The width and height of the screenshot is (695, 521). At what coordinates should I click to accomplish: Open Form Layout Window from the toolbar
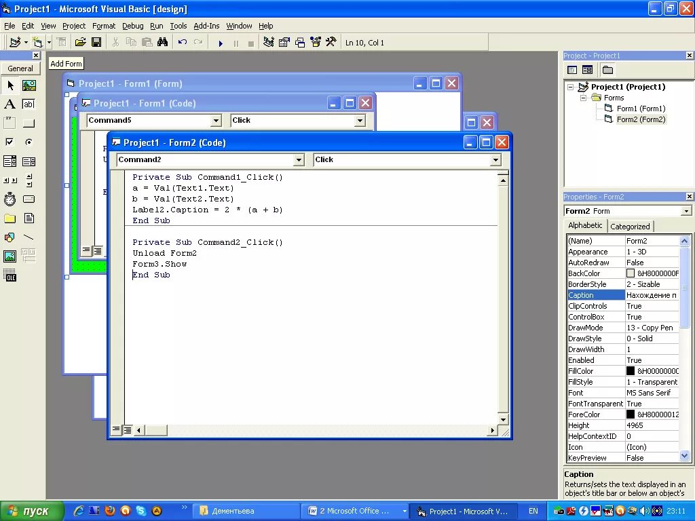point(300,43)
